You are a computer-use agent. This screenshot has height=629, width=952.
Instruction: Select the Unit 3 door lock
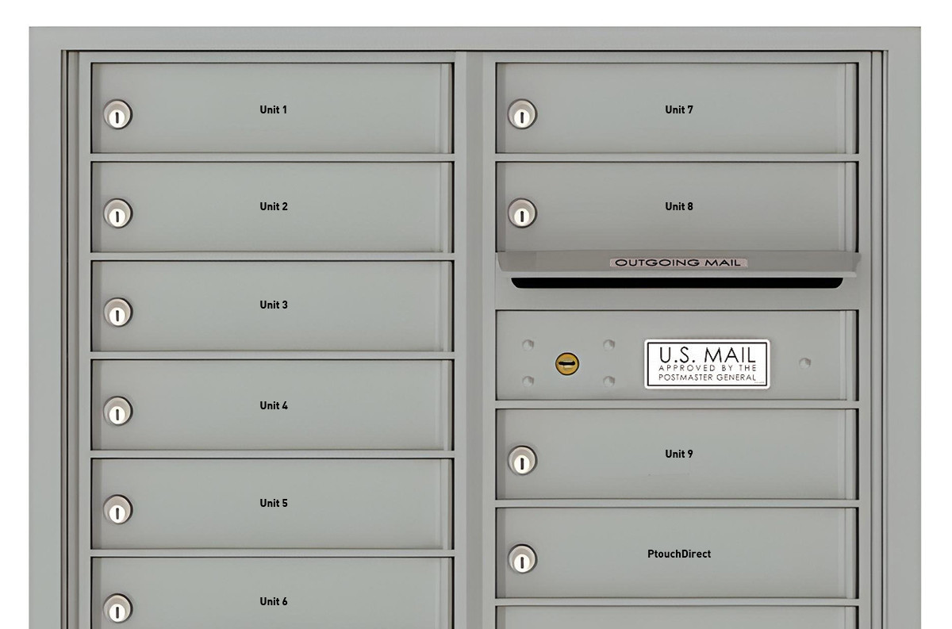point(117,313)
